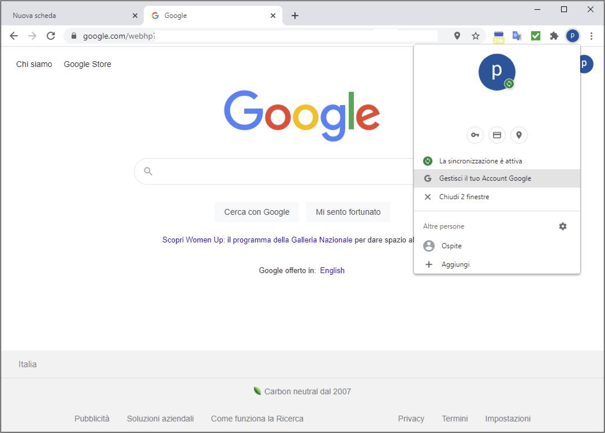Open the Google Translate extension
Screen dimensions: 605x433
tap(517, 36)
